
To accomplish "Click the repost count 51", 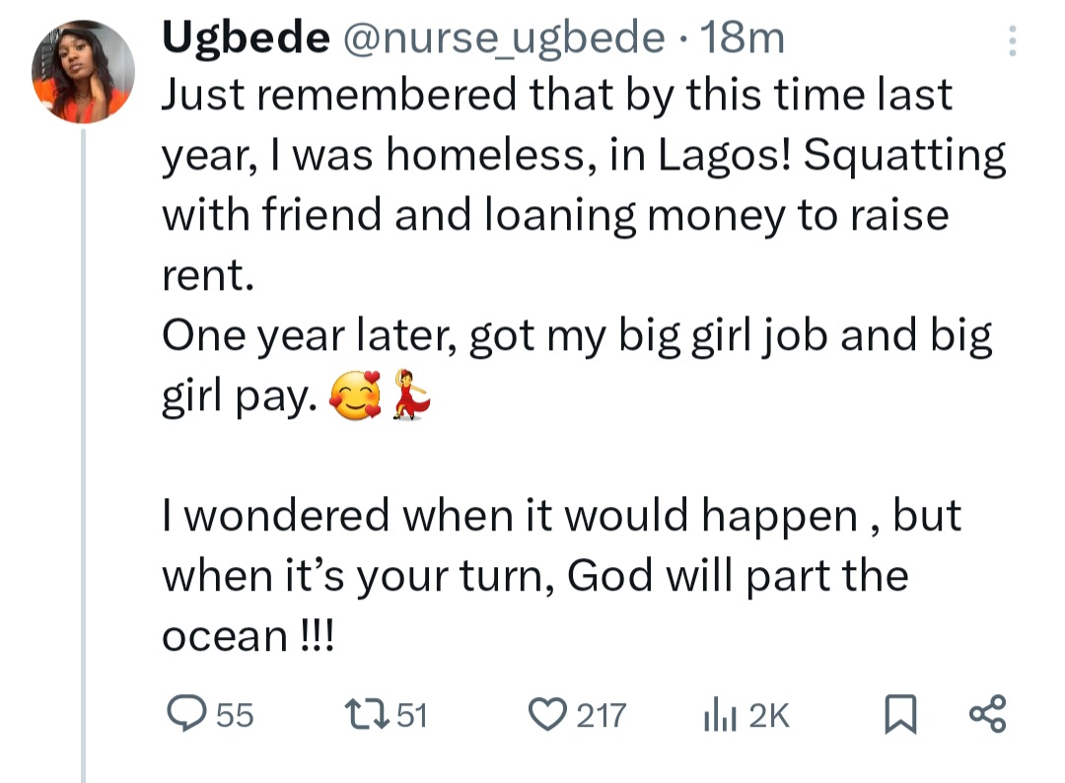I will (409, 715).
